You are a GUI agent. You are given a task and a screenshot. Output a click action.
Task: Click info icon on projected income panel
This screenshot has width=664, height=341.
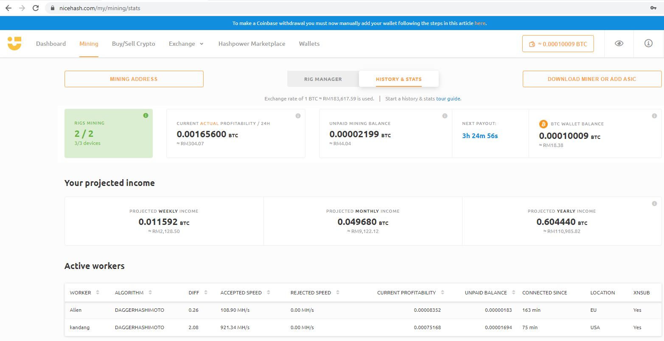[654, 204]
